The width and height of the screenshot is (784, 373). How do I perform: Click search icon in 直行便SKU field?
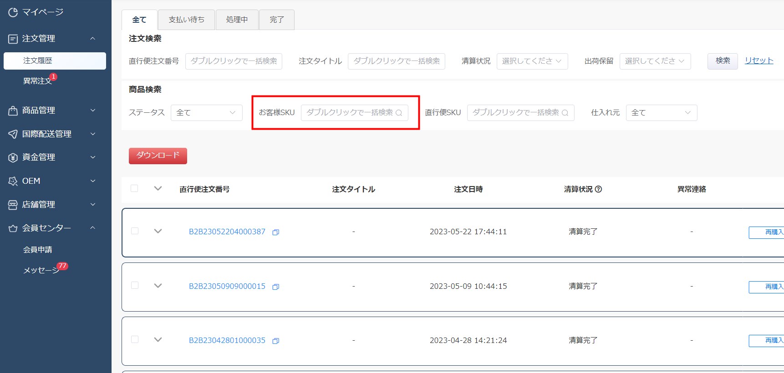[x=565, y=113]
